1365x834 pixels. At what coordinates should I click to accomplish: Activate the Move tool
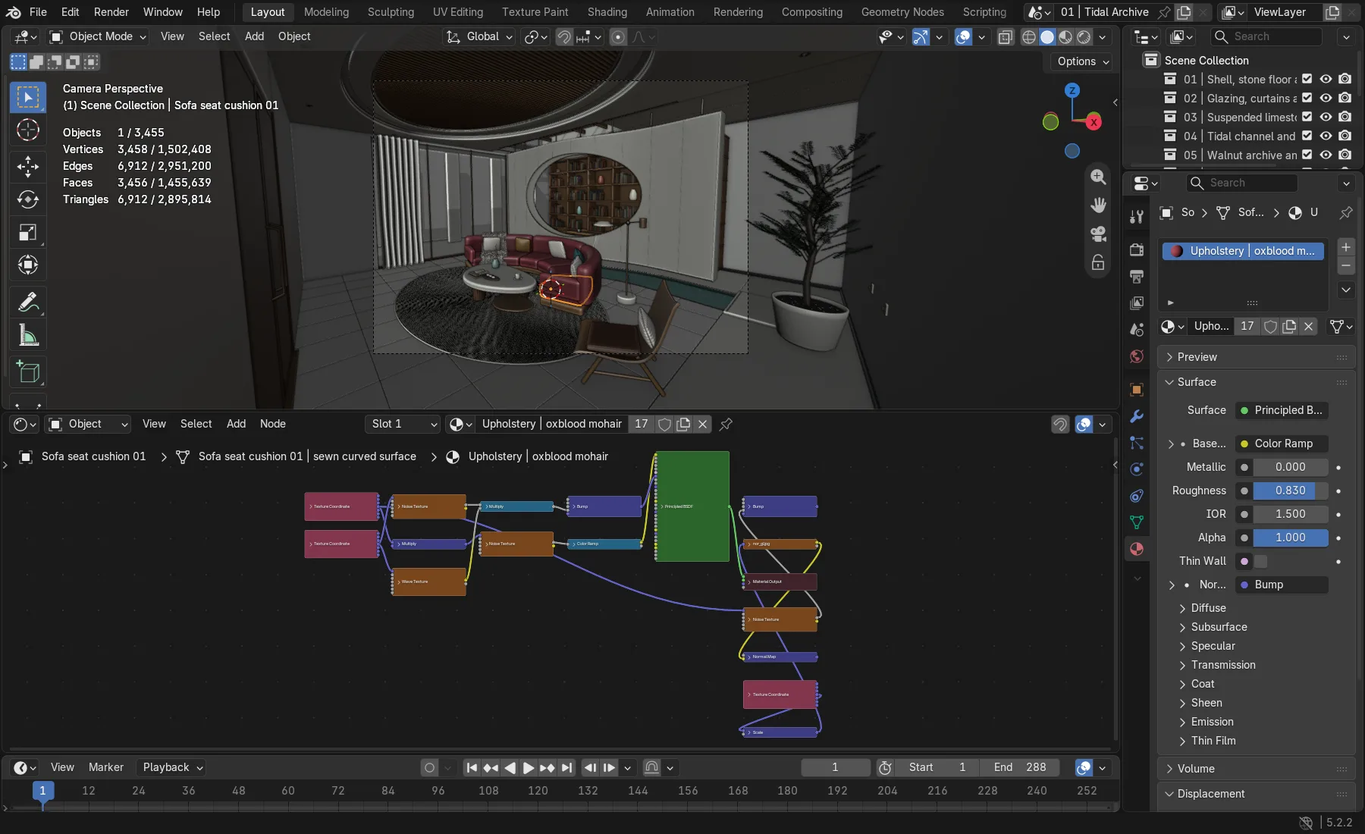(28, 166)
